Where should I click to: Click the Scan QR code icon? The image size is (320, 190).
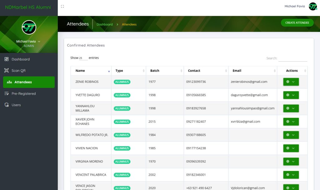tap(7, 71)
